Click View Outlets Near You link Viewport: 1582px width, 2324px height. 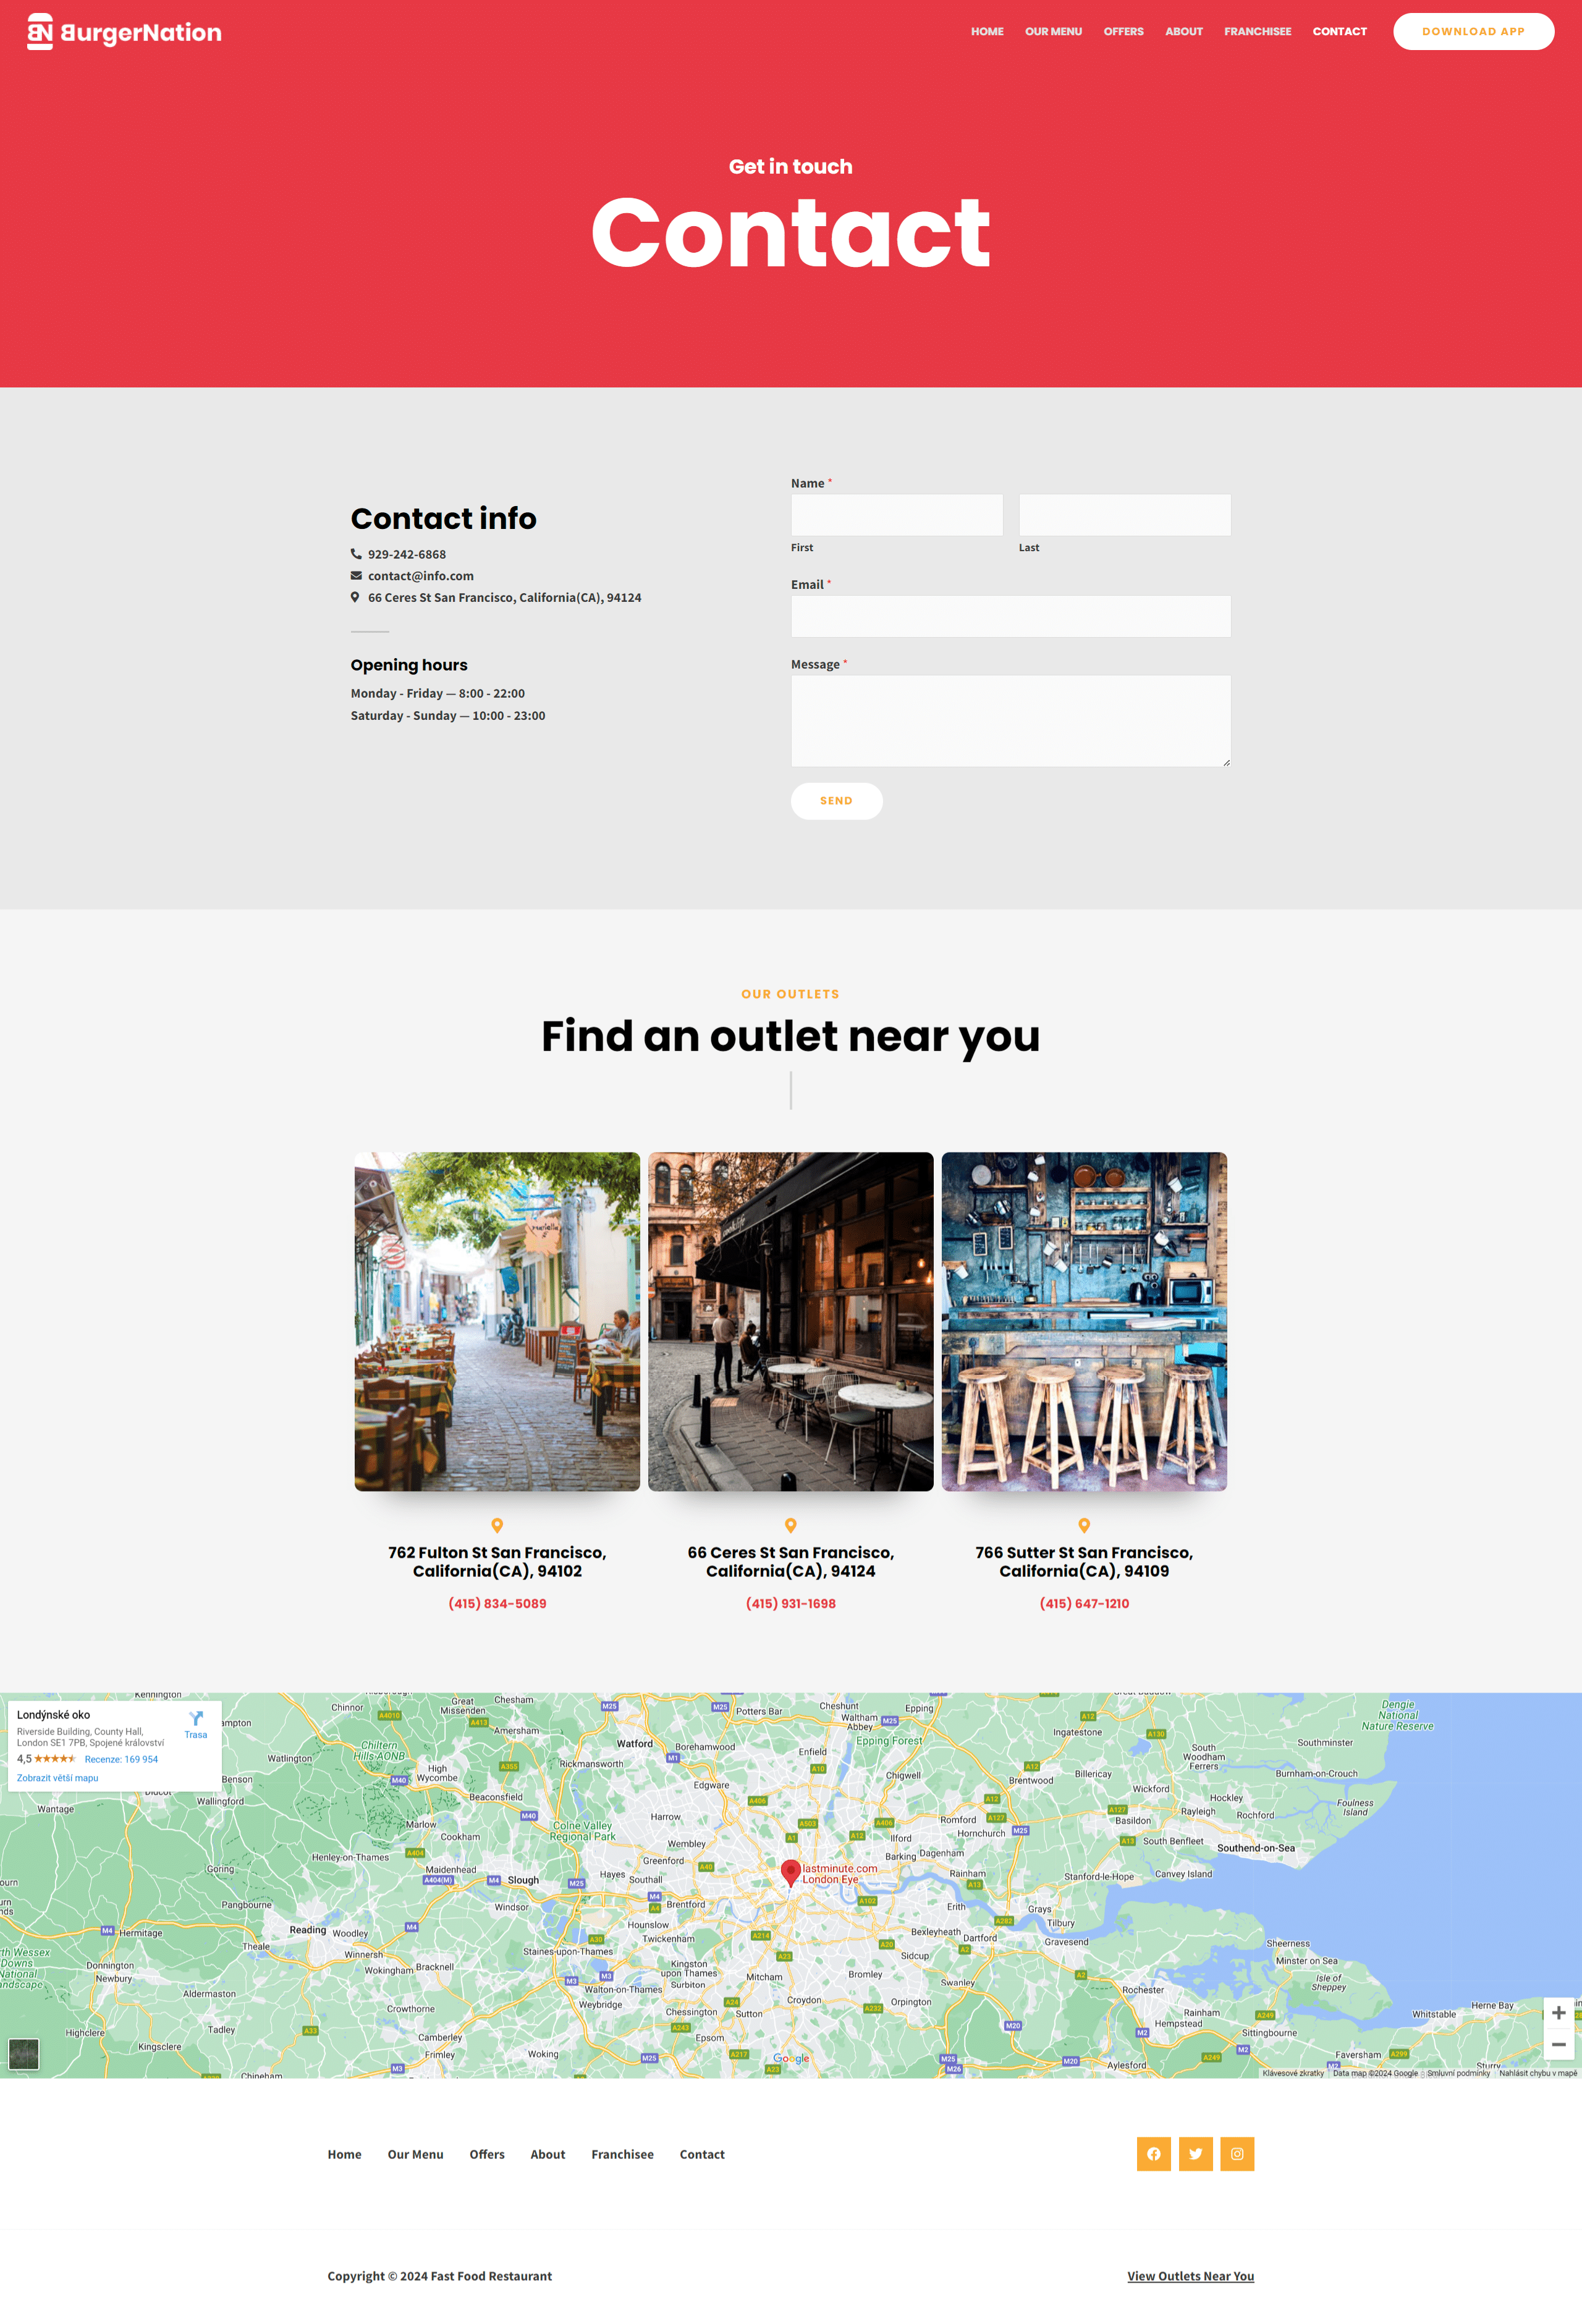point(1191,2276)
